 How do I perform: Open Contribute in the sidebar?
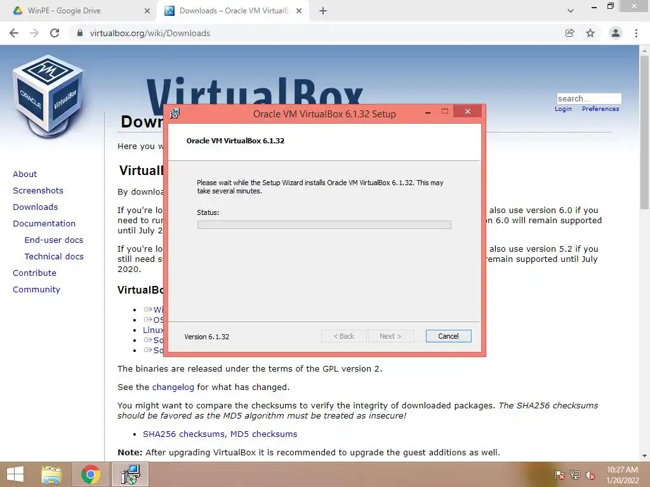[34, 273]
